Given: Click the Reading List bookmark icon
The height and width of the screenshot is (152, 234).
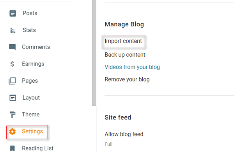Looking at the screenshot, I should (12, 148).
